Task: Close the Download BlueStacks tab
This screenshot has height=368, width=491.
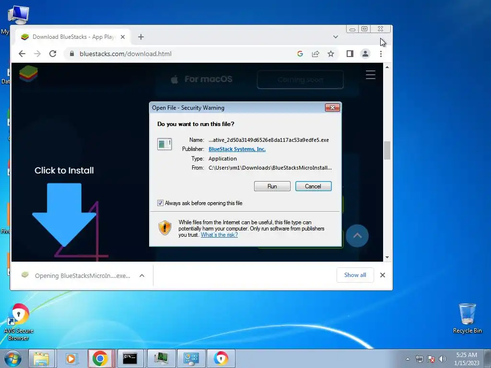Action: (x=123, y=37)
